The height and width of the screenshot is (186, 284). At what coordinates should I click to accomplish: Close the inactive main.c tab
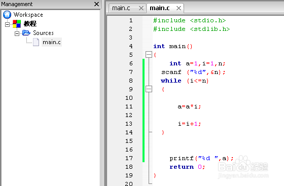tap(141, 8)
